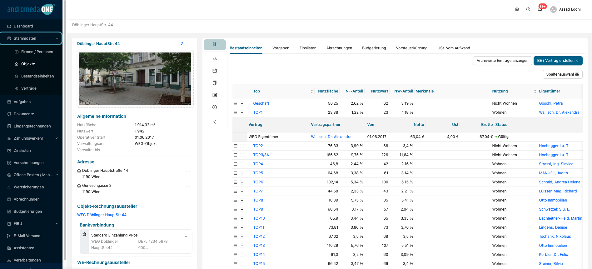Screen dimensions: 592x269
Task: Open row menu for Geschäft unit
Action: pos(236,103)
